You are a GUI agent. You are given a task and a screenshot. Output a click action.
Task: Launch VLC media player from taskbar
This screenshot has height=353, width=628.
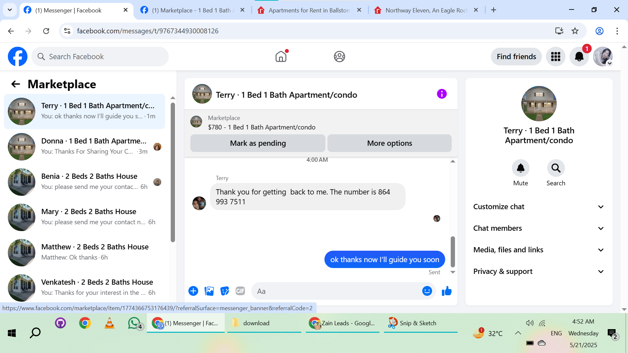click(110, 323)
